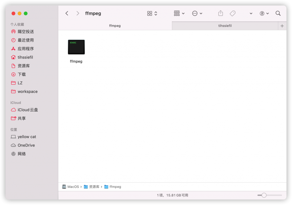Image resolution: width=292 pixels, height=205 pixels.
Task: Toggle icon view switcher in toolbar
Action: tap(152, 13)
